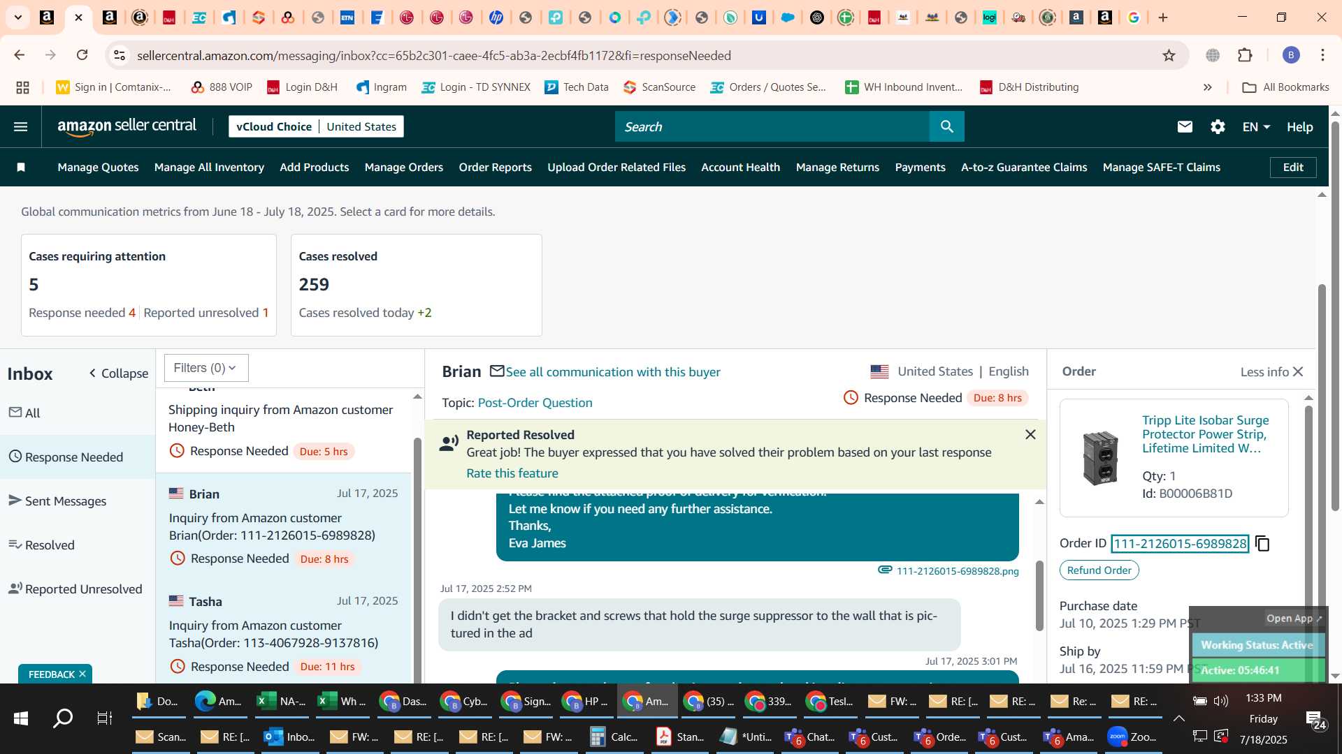1342x754 pixels.
Task: Collapse the Inbox sidebar
Action: tap(118, 374)
